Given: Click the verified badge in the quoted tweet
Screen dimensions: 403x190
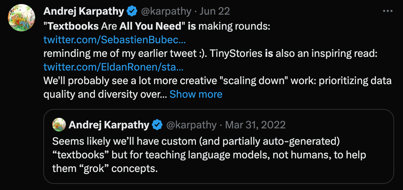Looking at the screenshot, I should click(x=157, y=125).
